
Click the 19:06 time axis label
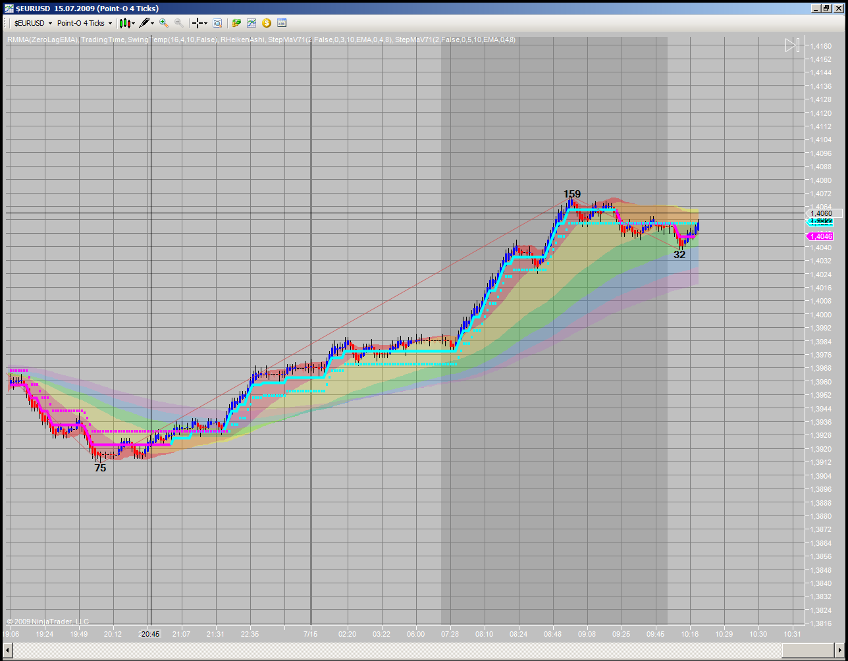point(11,634)
